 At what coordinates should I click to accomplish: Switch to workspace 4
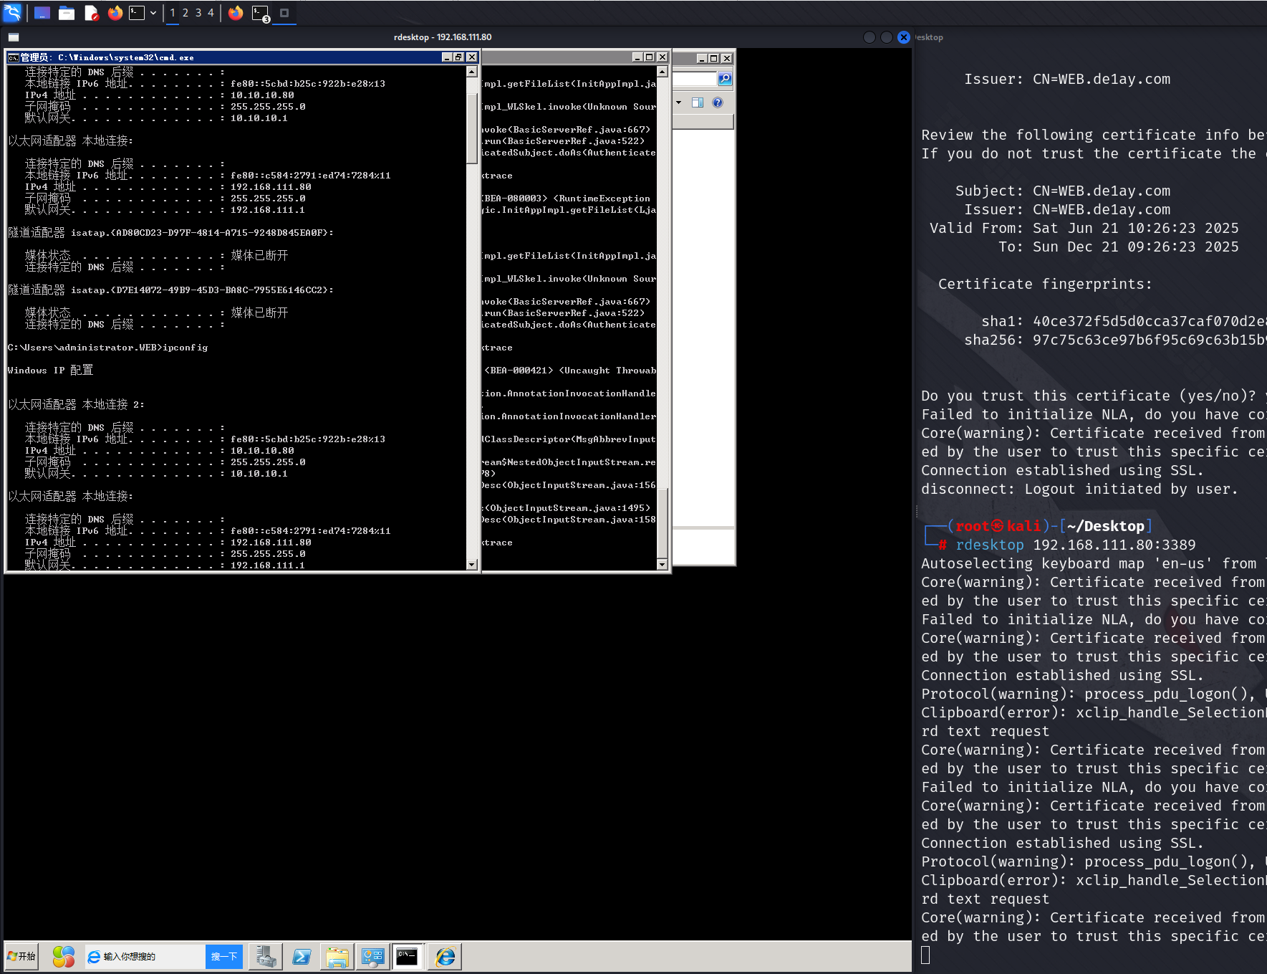(211, 13)
